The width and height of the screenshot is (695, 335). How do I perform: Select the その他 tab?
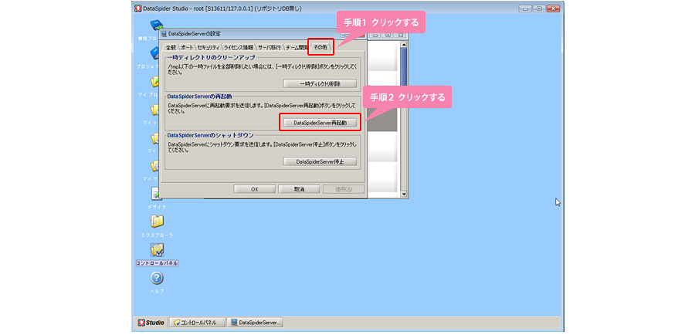click(x=320, y=48)
